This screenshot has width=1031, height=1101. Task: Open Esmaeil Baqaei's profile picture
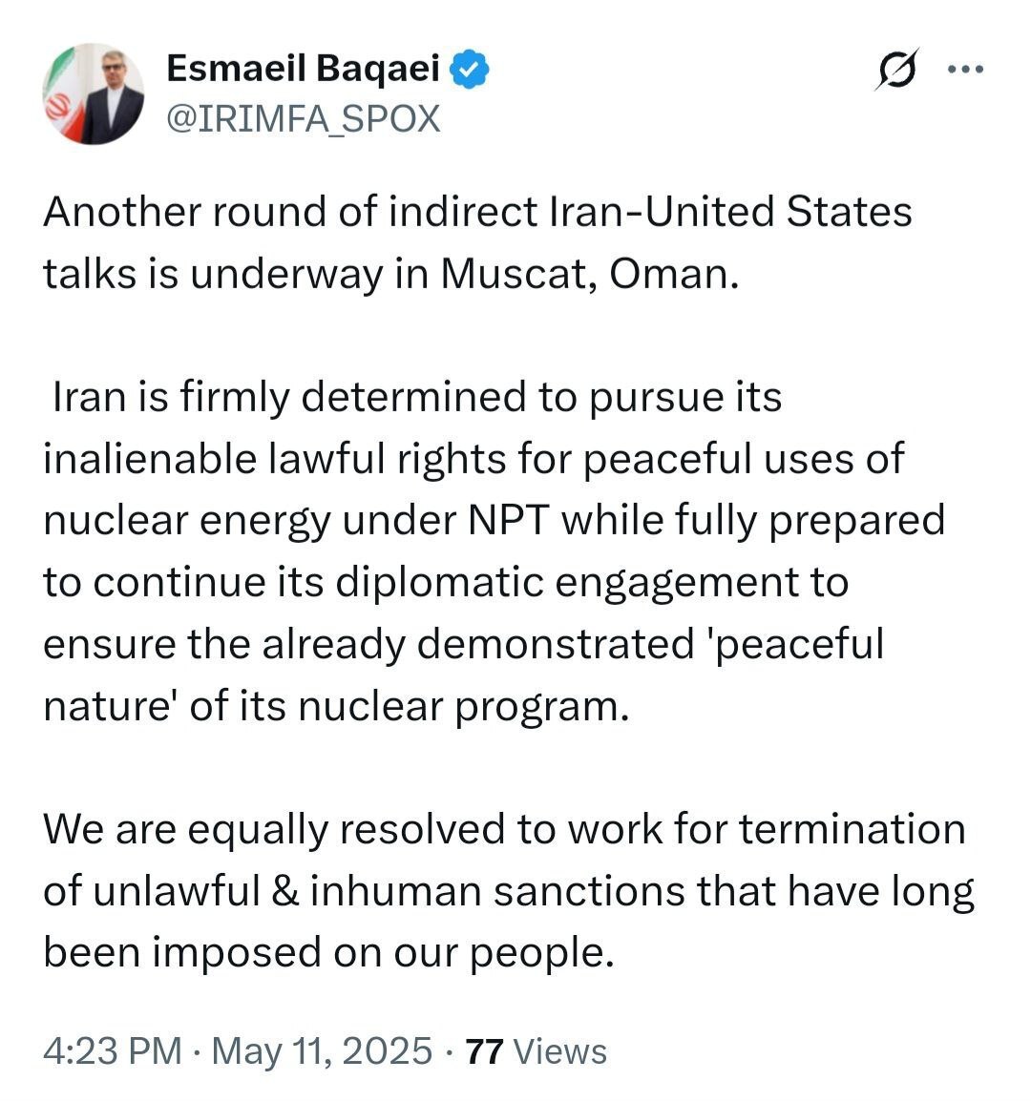(x=93, y=93)
